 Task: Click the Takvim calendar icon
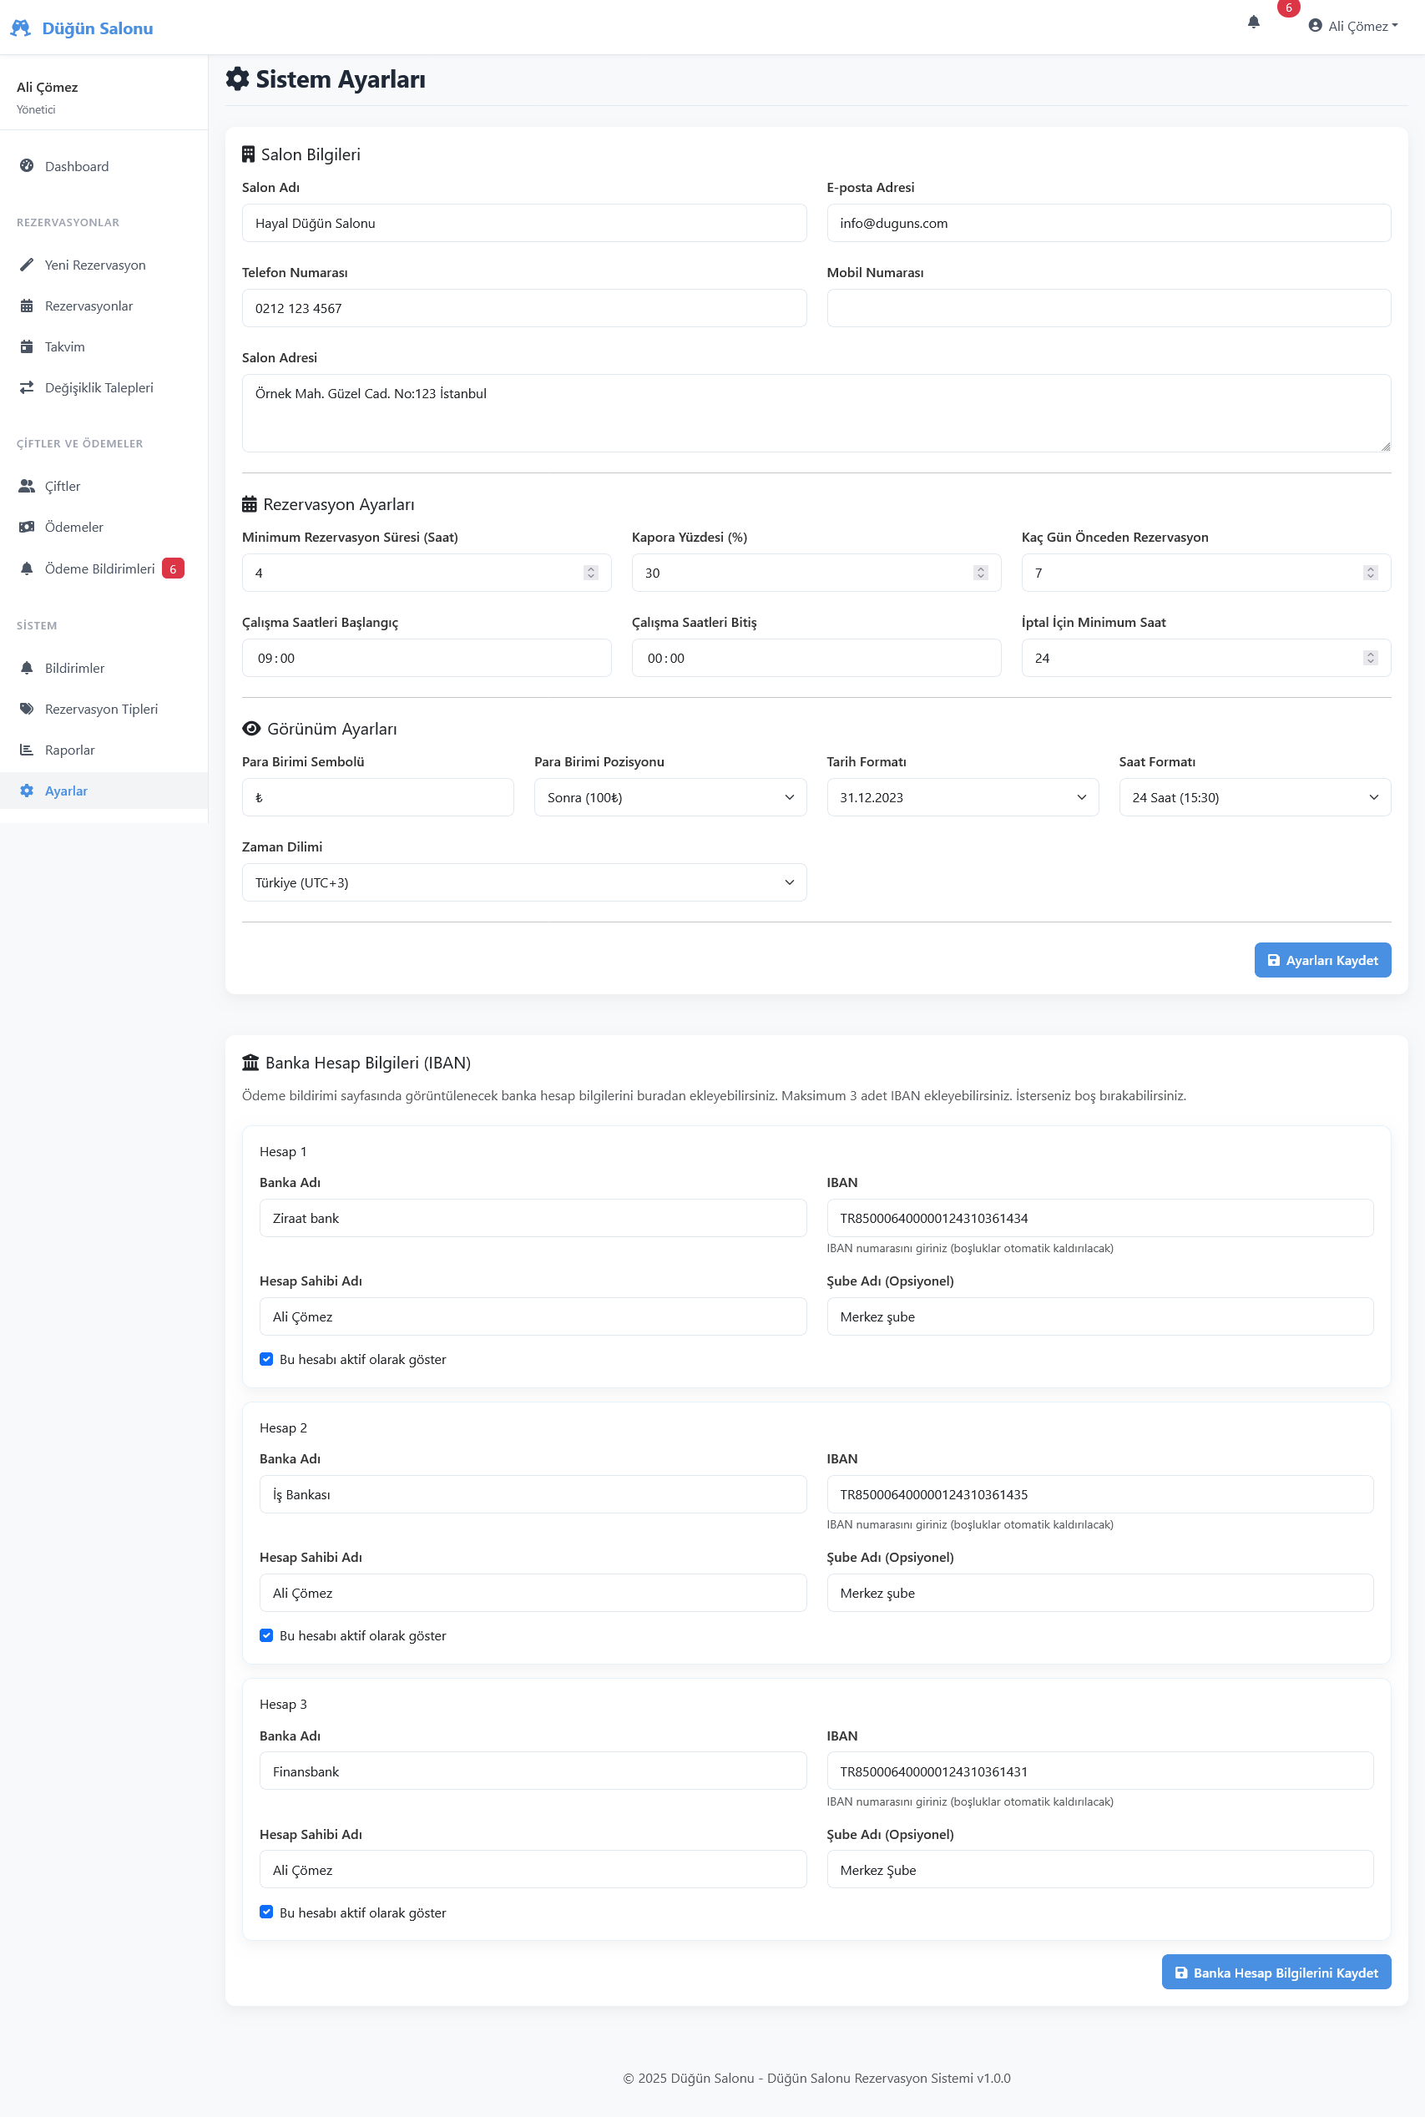[x=27, y=347]
